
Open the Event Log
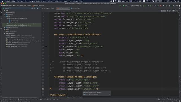161,99
